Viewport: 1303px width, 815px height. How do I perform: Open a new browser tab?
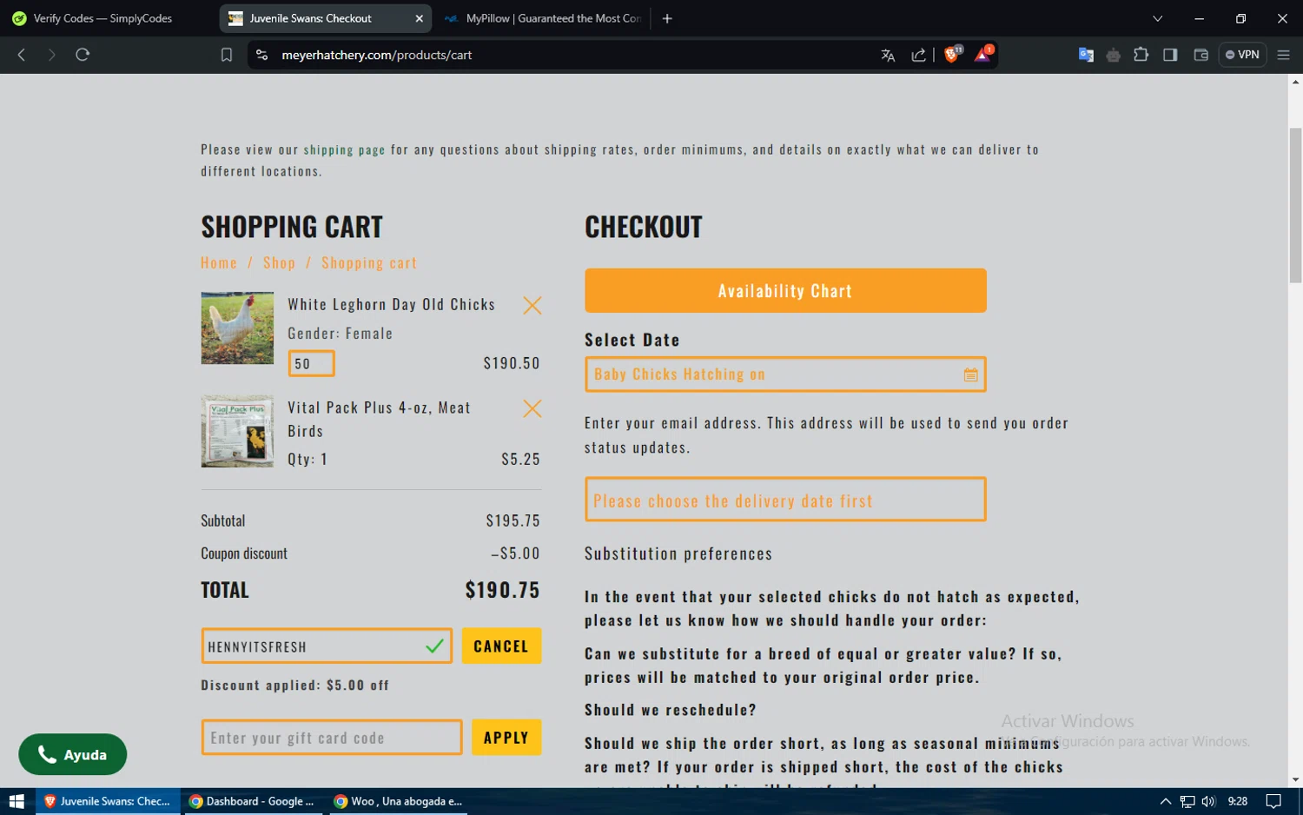(x=667, y=18)
